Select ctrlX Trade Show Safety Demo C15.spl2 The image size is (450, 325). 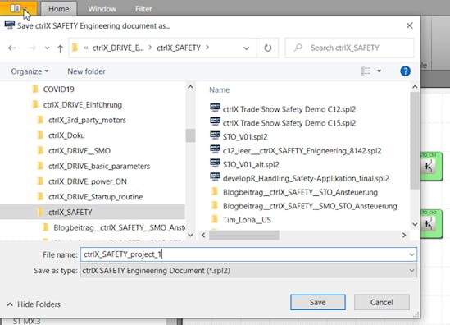tap(289, 123)
